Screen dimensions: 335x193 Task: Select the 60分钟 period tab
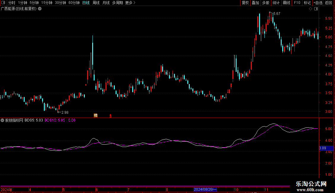click(74, 3)
